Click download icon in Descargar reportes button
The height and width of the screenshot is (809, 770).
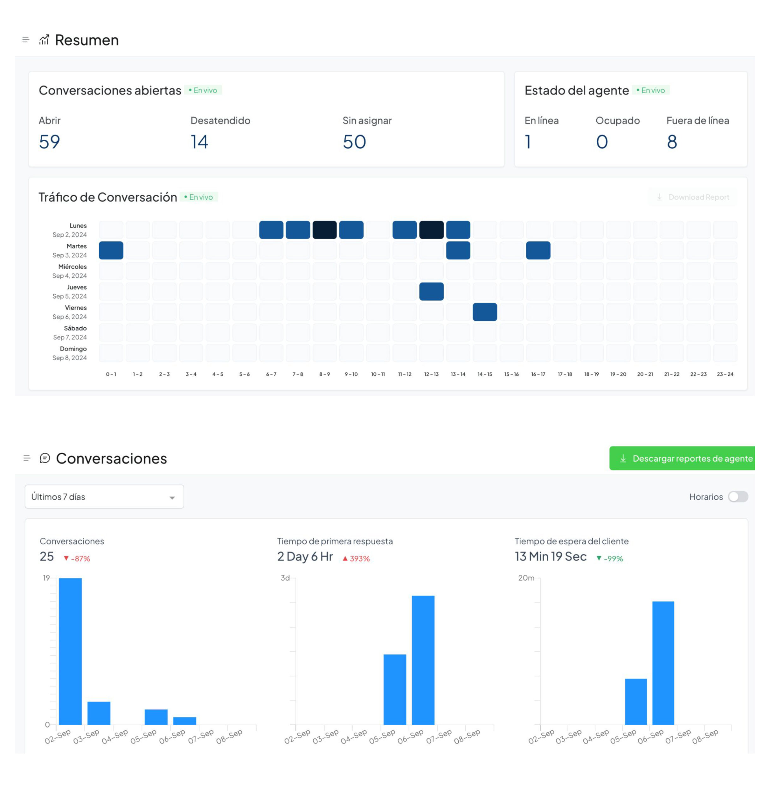tap(623, 459)
